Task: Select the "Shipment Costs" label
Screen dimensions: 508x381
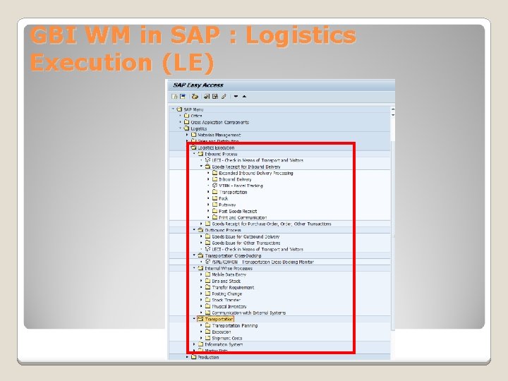Action: coord(226,338)
